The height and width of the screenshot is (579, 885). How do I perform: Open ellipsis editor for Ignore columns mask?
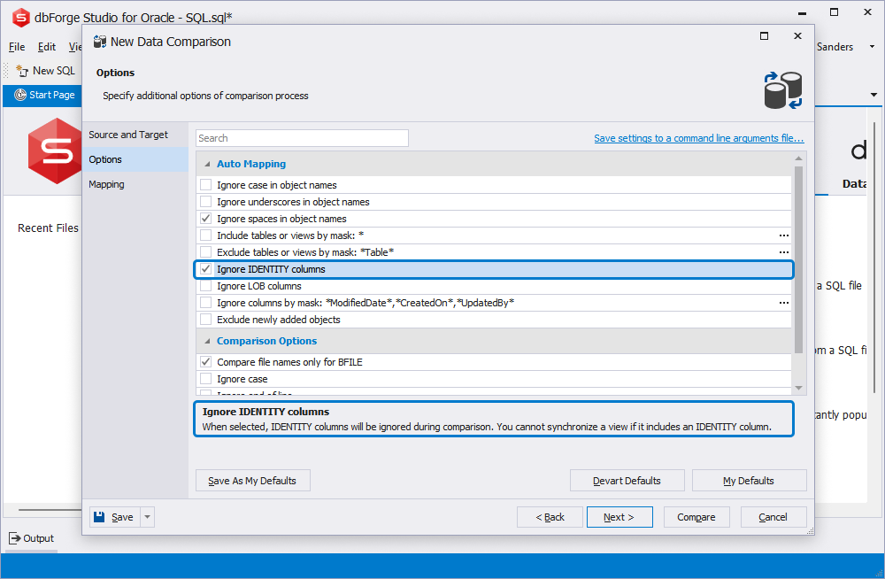[x=784, y=303]
